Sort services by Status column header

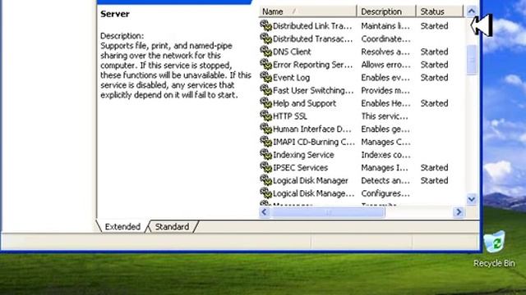(x=440, y=11)
